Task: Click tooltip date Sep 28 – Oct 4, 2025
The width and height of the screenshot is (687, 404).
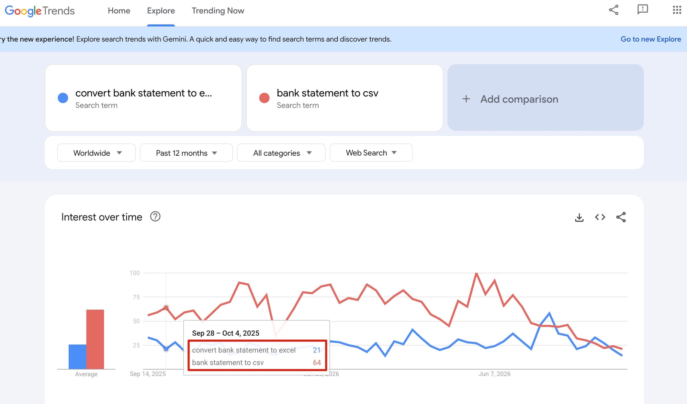Action: (226, 333)
